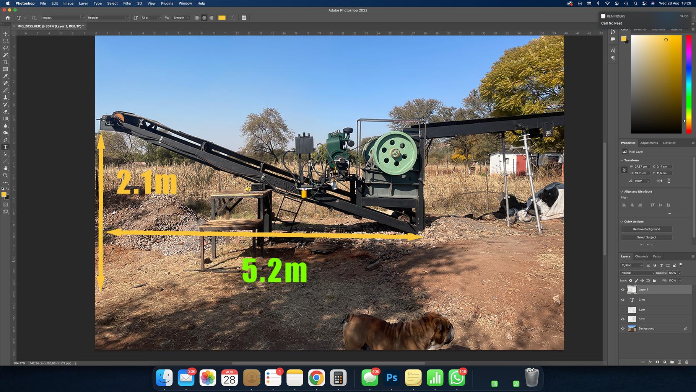Activate the Eraser tool
Screen dimensions: 696x392
[x=5, y=111]
